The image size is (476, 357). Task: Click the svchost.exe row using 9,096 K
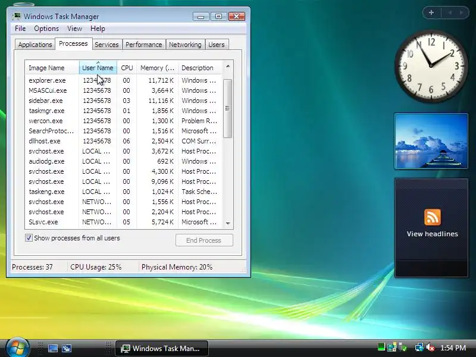pos(124,181)
